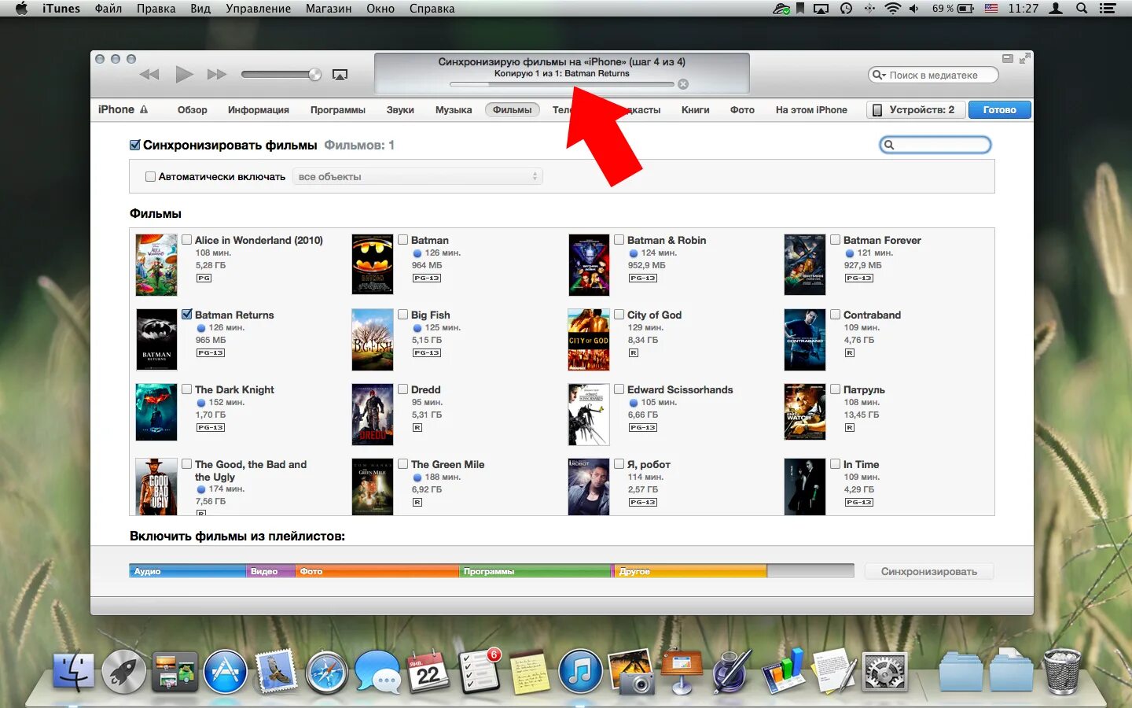
Task: Open Finder from the dock
Action: 74,673
